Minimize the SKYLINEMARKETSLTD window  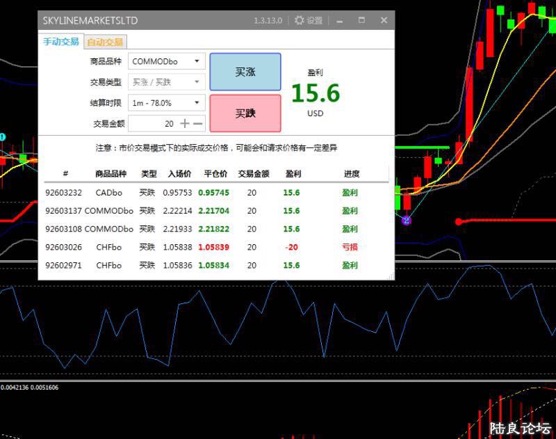coord(340,21)
